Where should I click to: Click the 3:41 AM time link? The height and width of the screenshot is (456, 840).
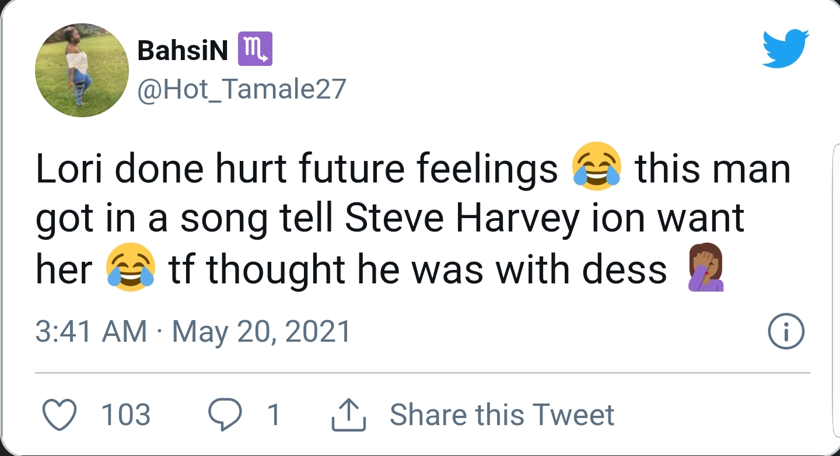tap(91, 332)
